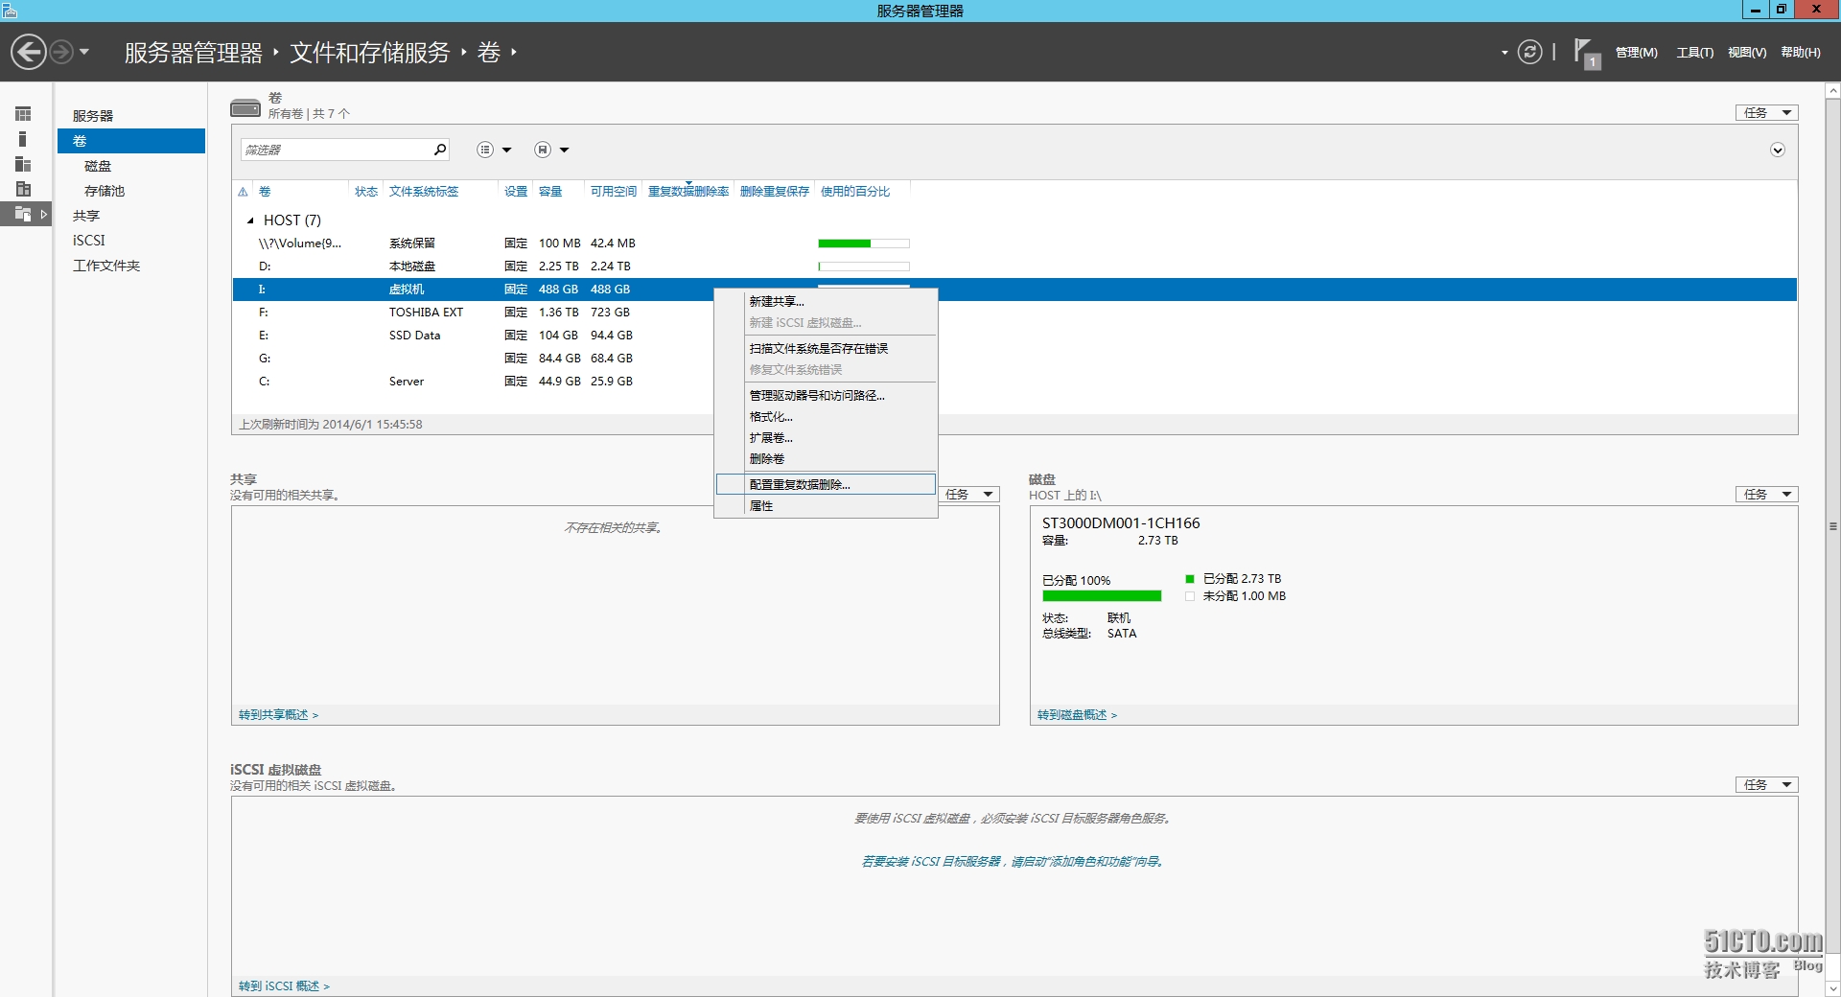Click the forward navigation arrow

pyautogui.click(x=61, y=52)
